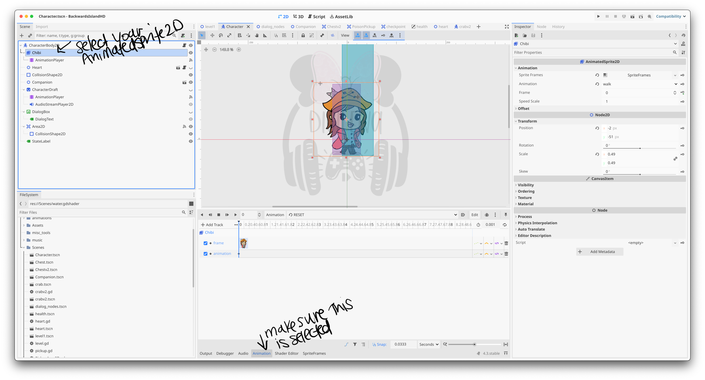The width and height of the screenshot is (705, 380).
Task: Delete the animation track with trash icon
Action: 506,254
